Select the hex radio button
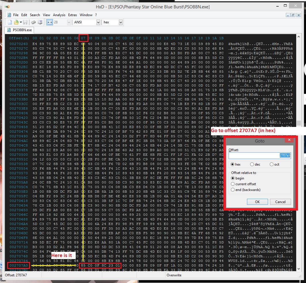This screenshot has width=306, height=283. (232, 164)
